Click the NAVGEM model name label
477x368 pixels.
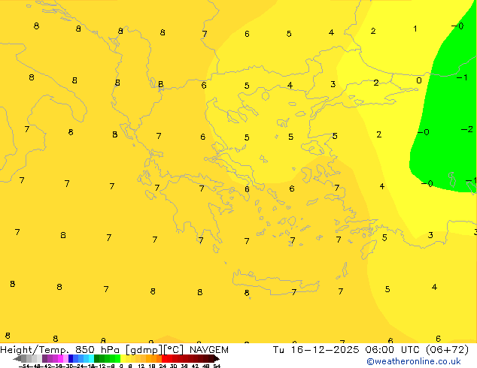coord(209,350)
